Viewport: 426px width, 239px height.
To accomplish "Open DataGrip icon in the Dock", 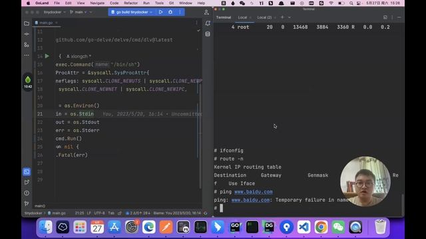I will click(x=269, y=227).
